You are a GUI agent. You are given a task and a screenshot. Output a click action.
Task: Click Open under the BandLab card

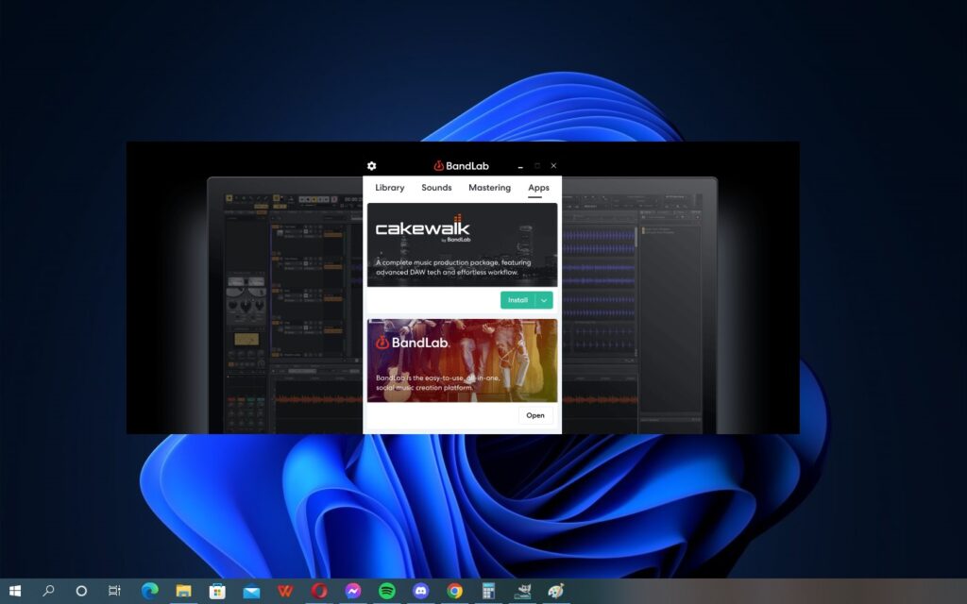point(535,415)
